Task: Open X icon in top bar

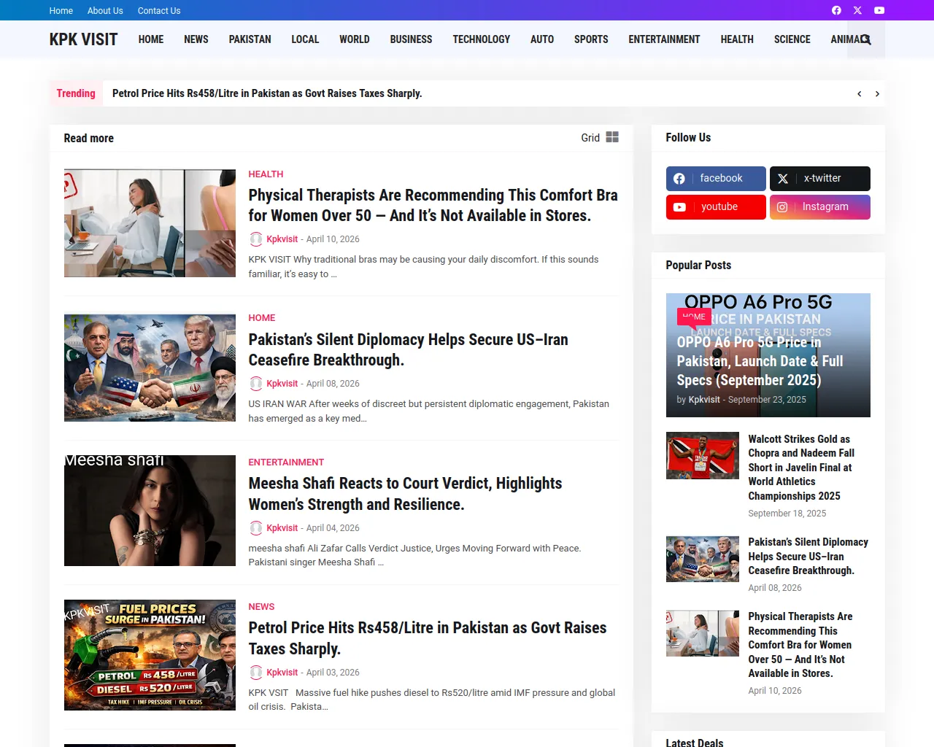Action: (x=857, y=10)
